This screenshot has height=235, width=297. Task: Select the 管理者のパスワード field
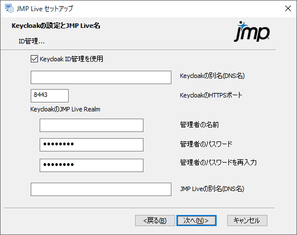pyautogui.click(x=92, y=145)
